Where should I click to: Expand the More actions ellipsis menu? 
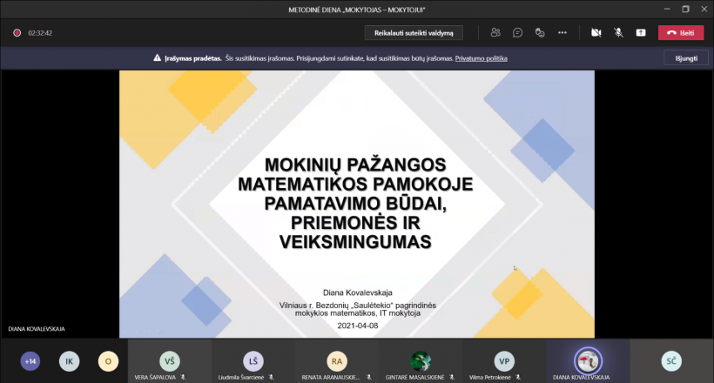[x=562, y=32]
